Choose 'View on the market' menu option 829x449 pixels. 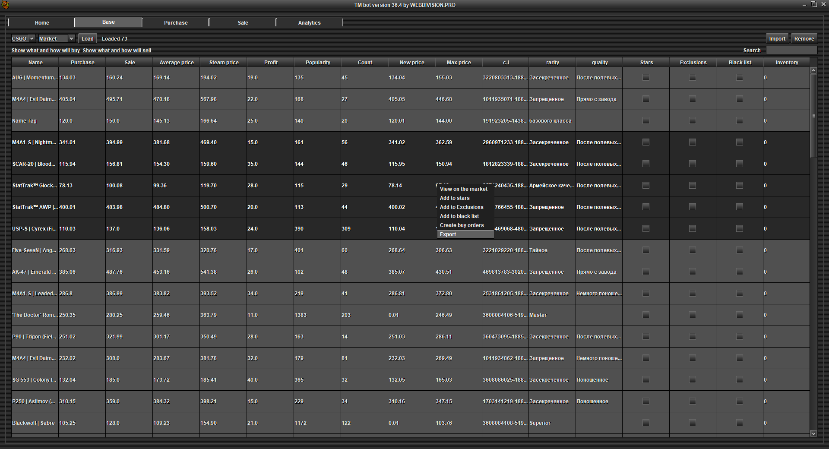[x=463, y=189]
